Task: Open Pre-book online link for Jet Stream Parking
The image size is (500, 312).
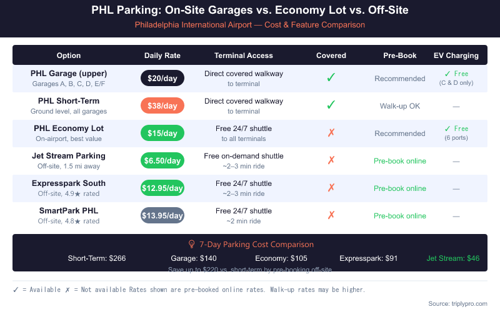Action: pyautogui.click(x=400, y=161)
